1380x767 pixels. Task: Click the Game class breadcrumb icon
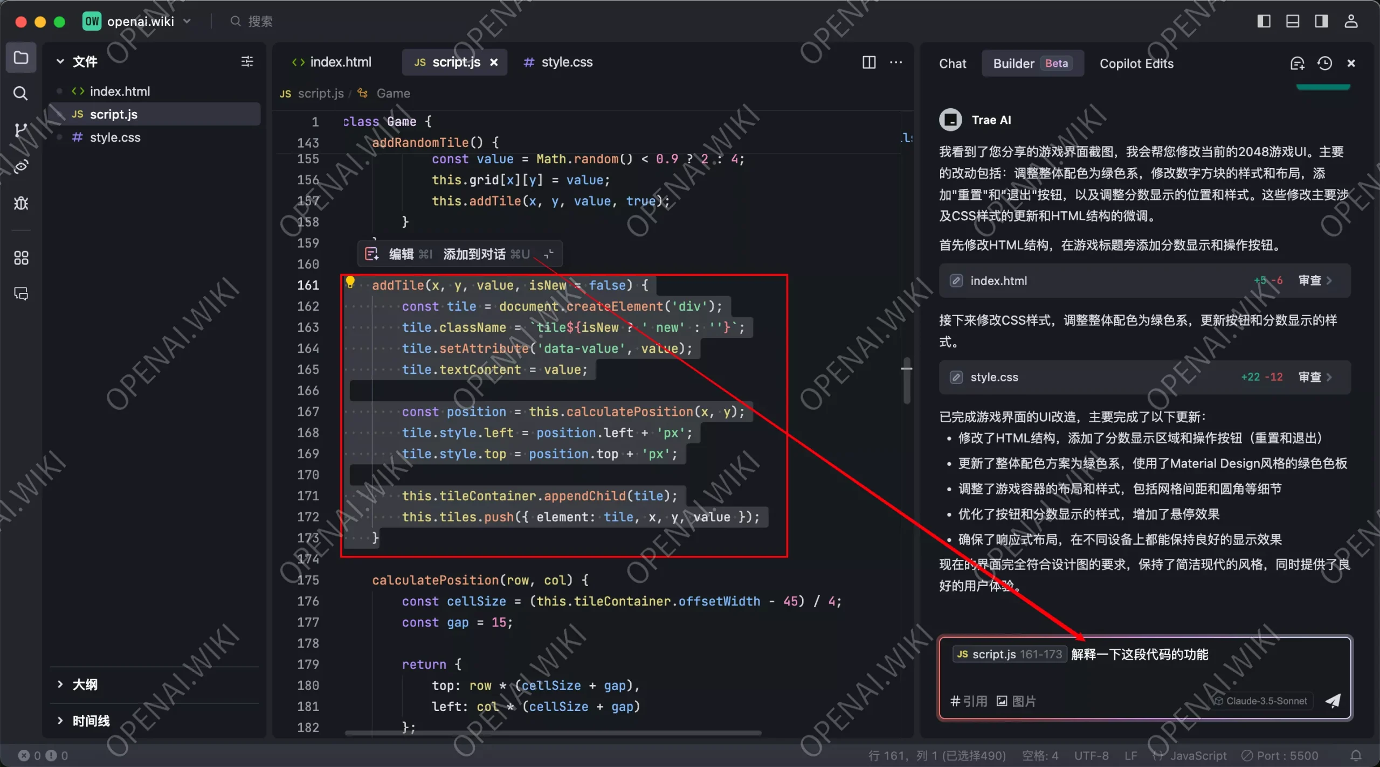pyautogui.click(x=363, y=93)
